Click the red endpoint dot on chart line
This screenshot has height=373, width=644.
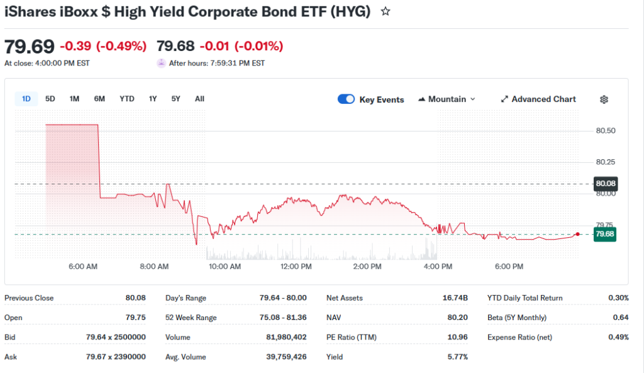tap(577, 234)
